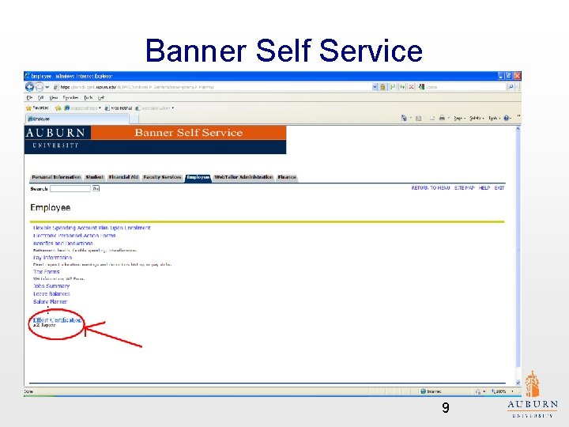Click the padlock security icon
Screen dimensions: 569x427
[382, 87]
